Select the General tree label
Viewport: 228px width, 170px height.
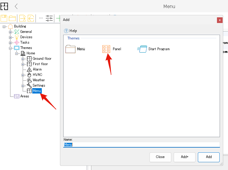(26, 32)
